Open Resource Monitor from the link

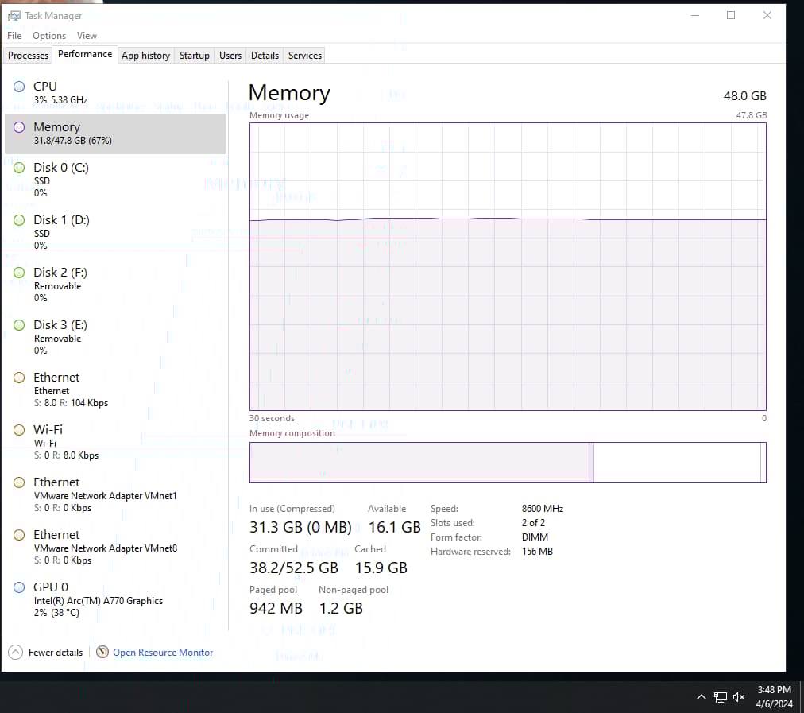[163, 652]
